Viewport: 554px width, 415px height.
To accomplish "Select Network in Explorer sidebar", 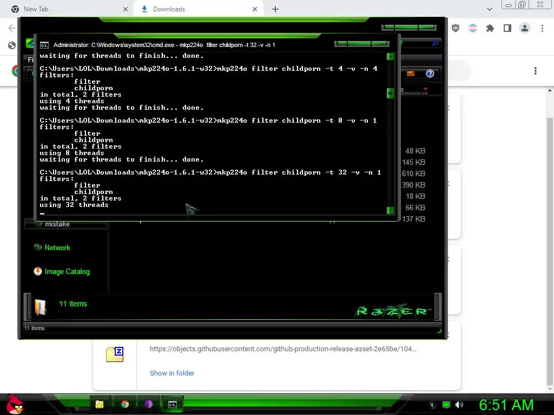I will 57,247.
